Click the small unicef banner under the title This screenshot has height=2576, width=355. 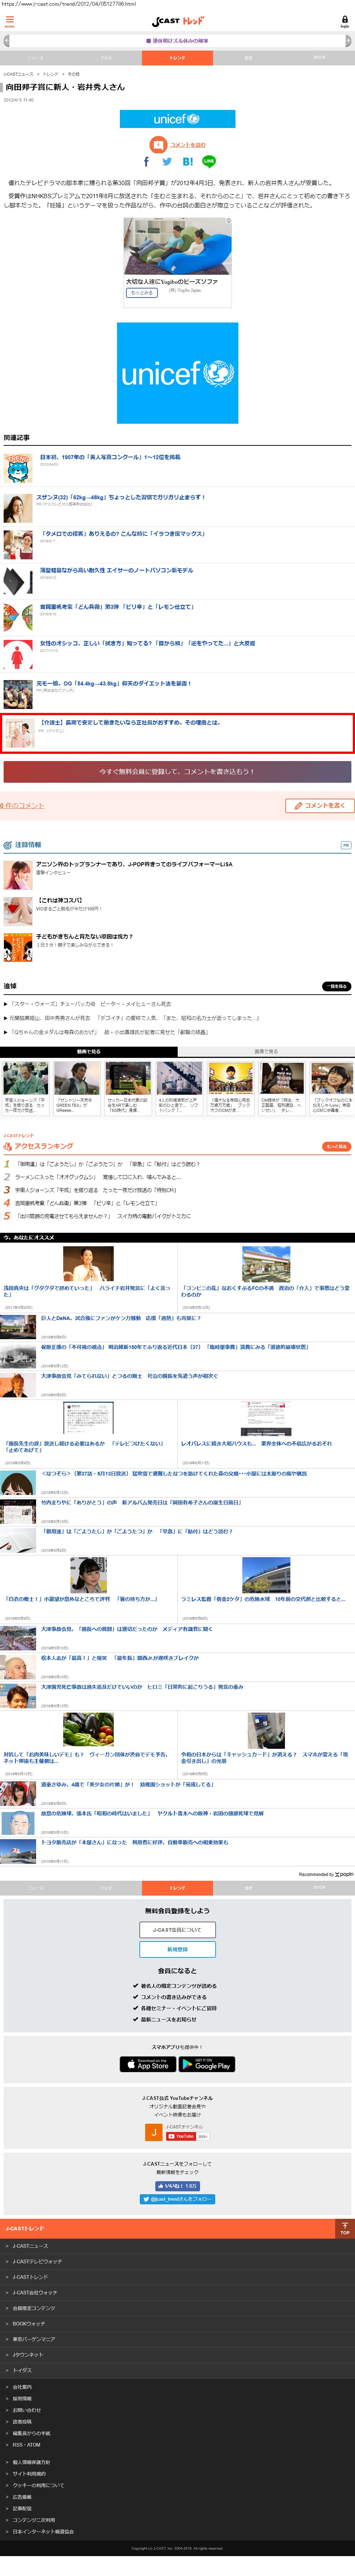178,119
